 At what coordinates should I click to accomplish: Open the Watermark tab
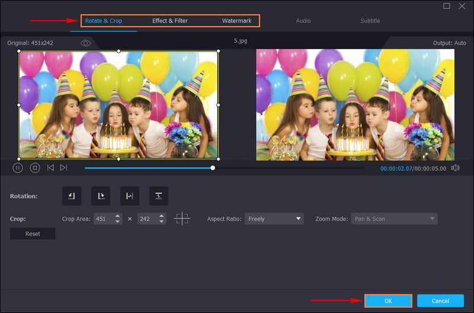pyautogui.click(x=236, y=21)
